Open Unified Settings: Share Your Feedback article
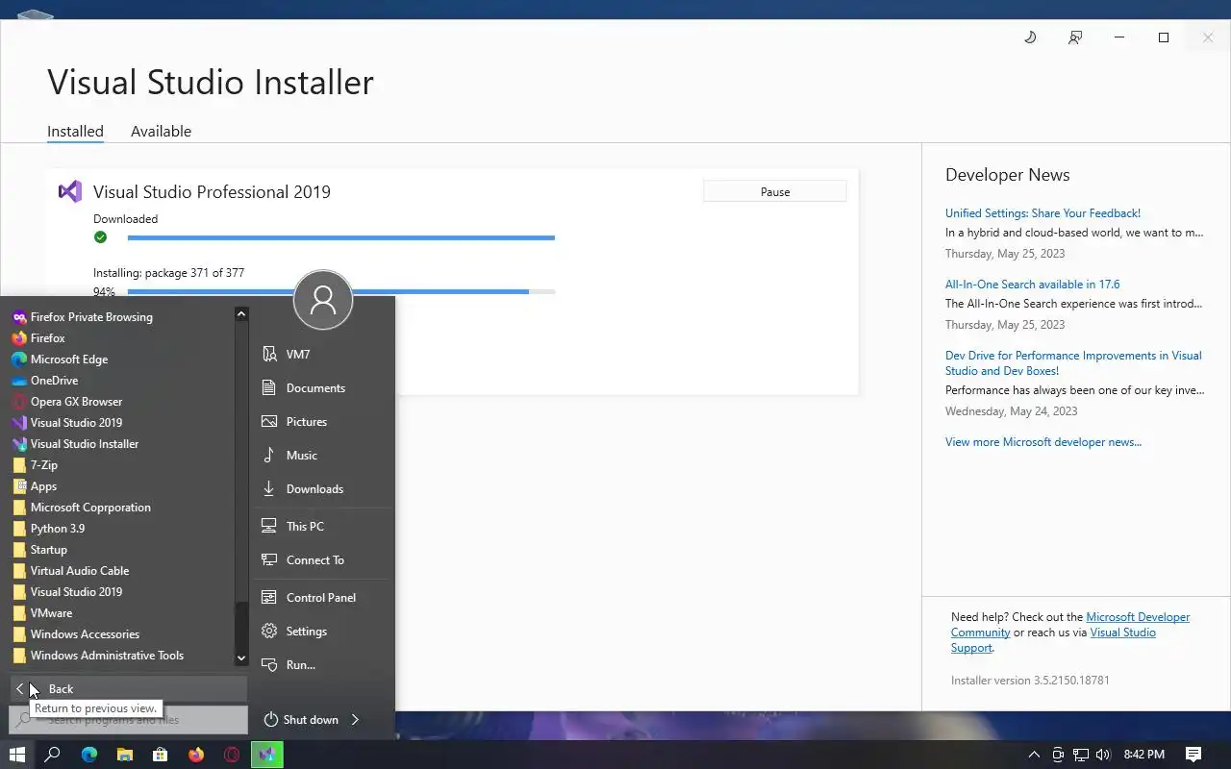The width and height of the screenshot is (1231, 769). (1043, 213)
